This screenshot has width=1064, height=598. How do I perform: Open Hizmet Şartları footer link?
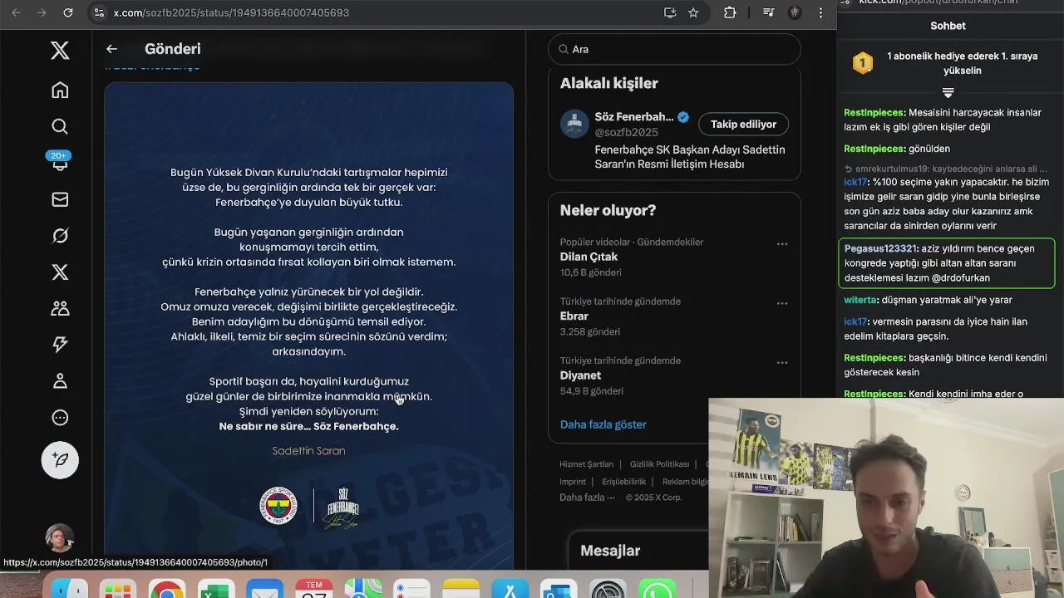point(586,464)
